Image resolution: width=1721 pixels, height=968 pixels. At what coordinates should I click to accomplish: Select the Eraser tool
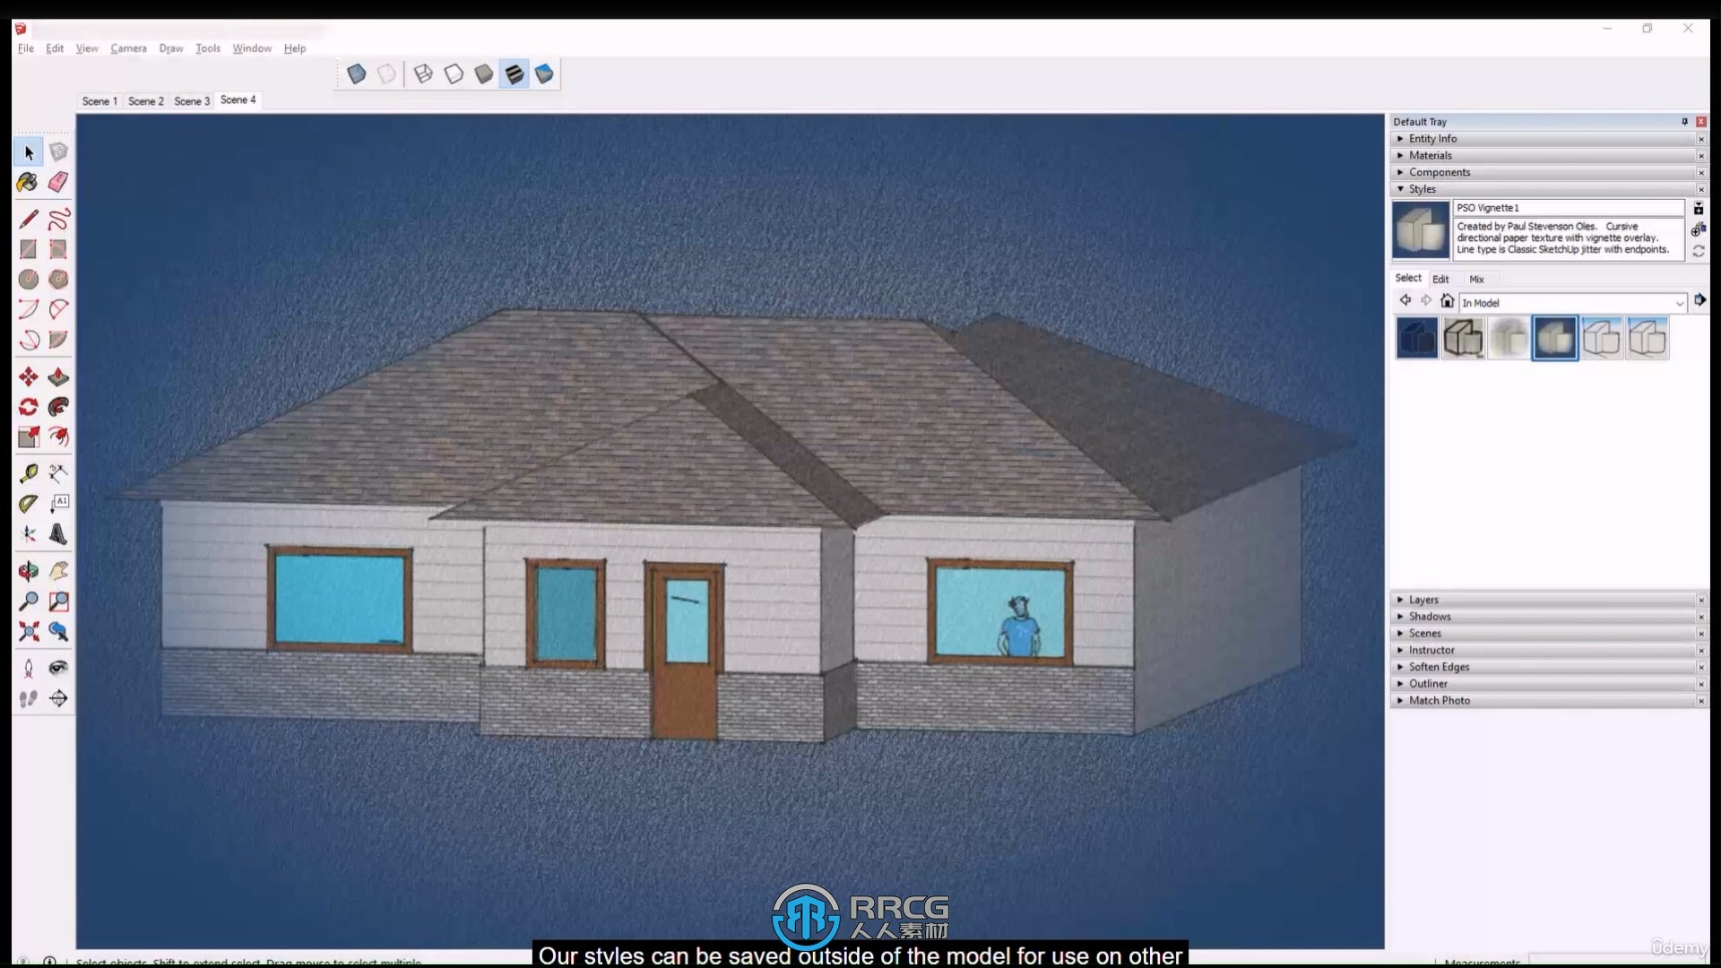[x=58, y=181]
